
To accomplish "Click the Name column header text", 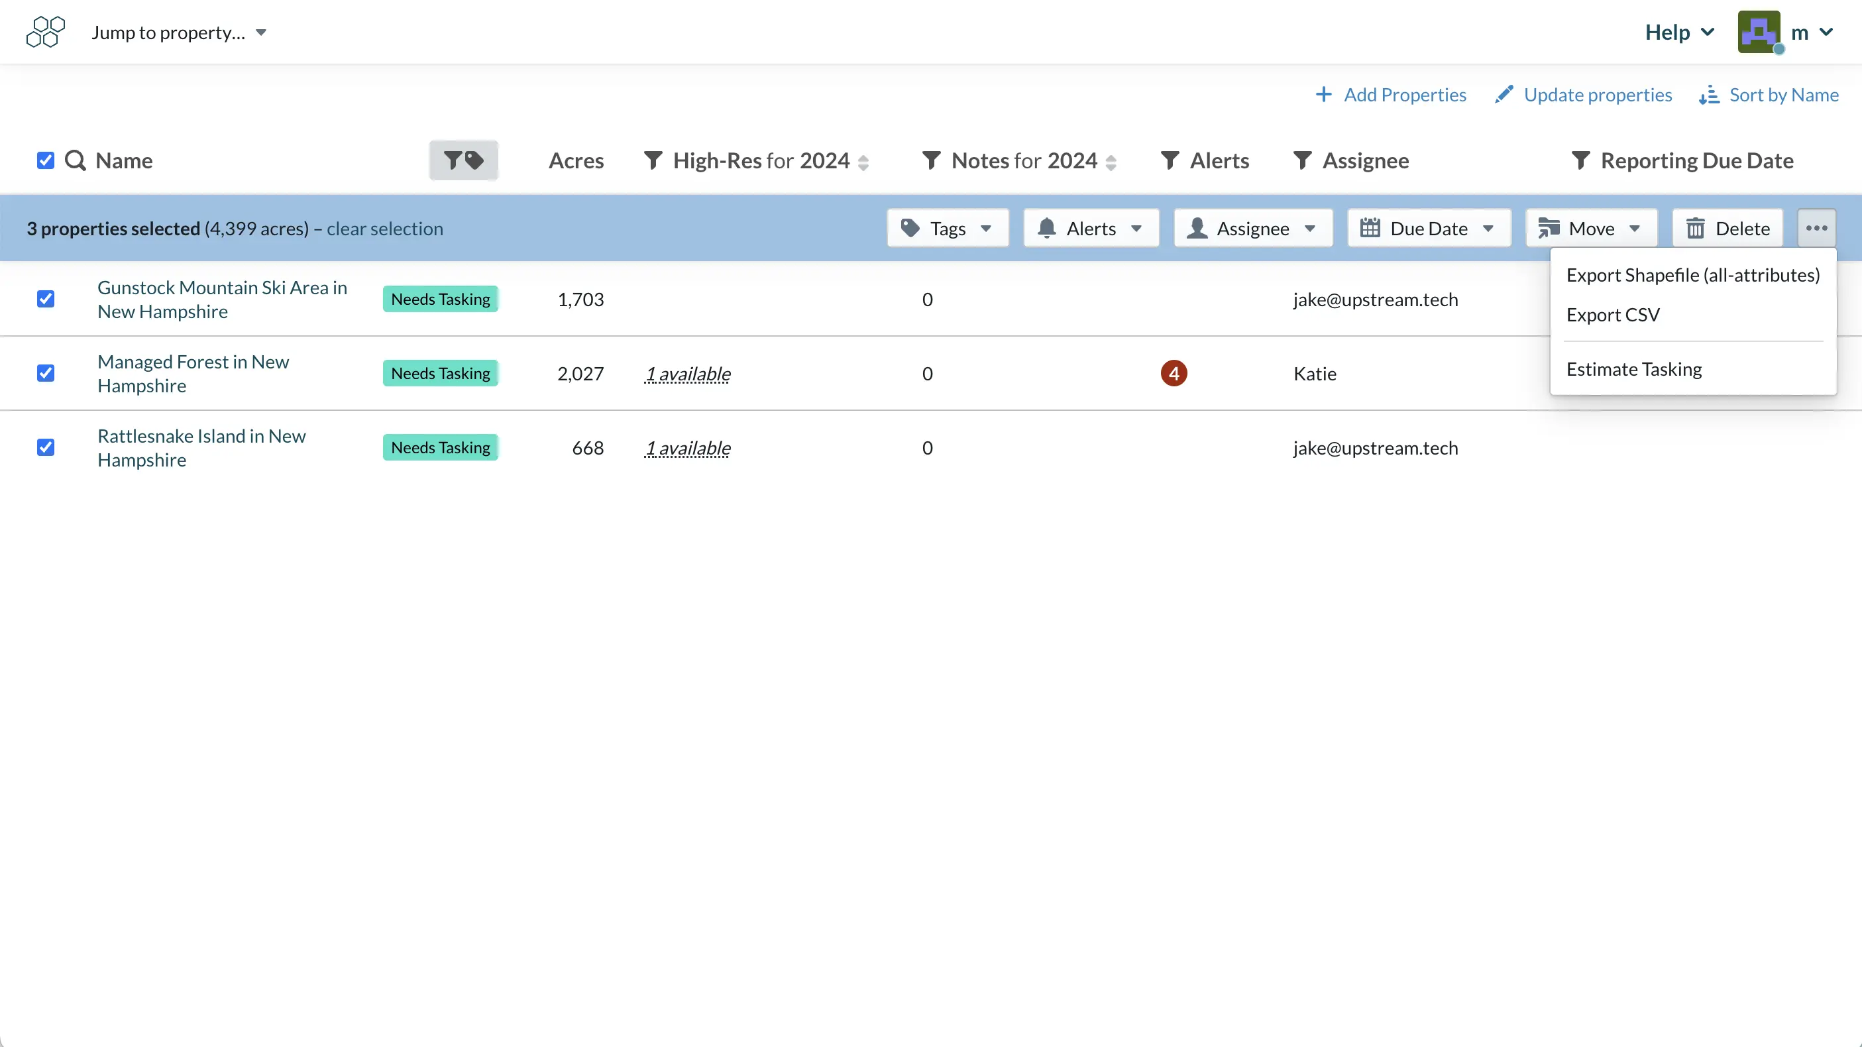I will point(124,160).
